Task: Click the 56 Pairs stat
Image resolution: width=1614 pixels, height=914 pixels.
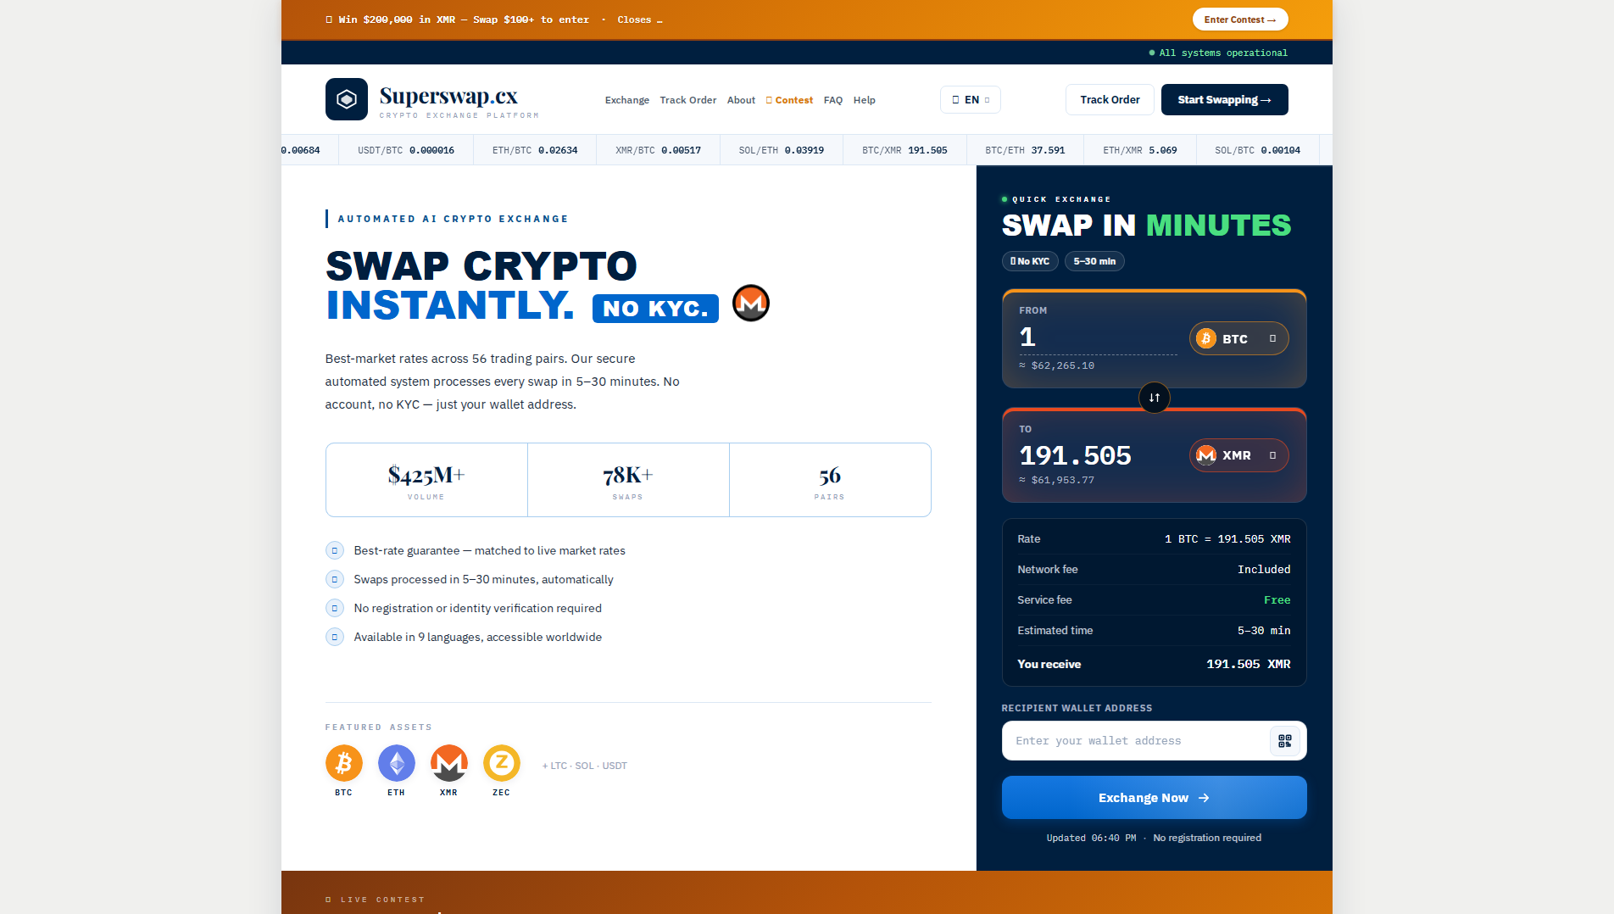Action: click(x=830, y=480)
